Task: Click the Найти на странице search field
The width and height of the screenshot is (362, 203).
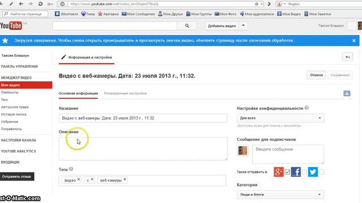Action: point(25,14)
